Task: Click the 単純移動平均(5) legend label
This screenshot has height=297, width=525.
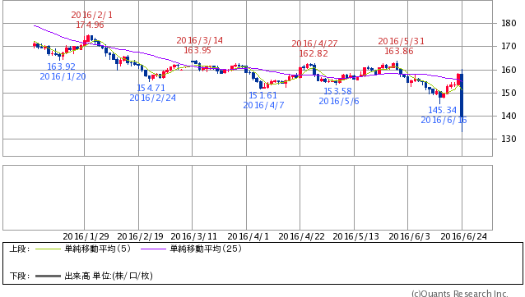Action: tap(98, 249)
